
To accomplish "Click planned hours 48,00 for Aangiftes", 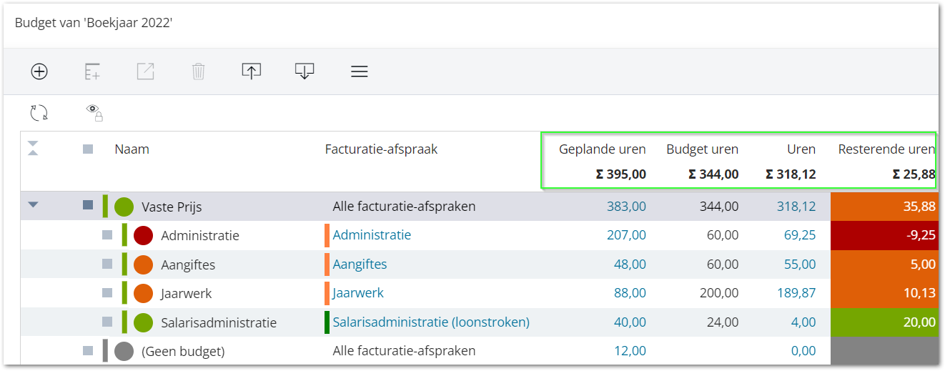I will coord(630,264).
